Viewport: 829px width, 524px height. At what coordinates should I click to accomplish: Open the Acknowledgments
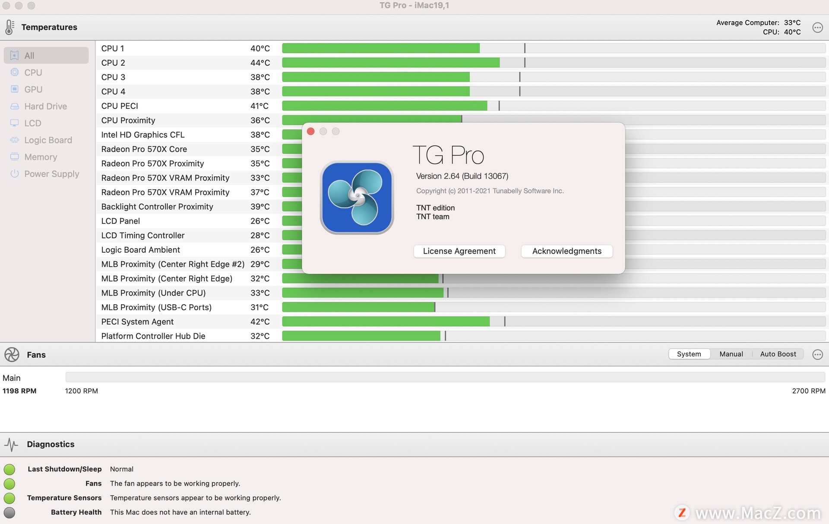click(x=567, y=251)
